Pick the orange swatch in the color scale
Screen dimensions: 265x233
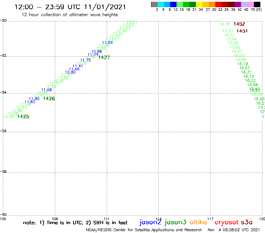(x=212, y=4)
